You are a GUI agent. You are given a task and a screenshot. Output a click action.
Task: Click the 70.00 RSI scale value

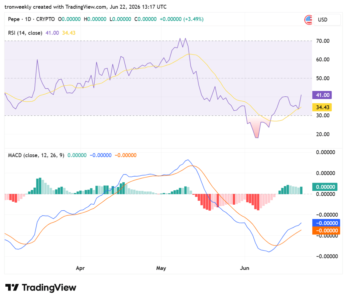pyautogui.click(x=323, y=41)
